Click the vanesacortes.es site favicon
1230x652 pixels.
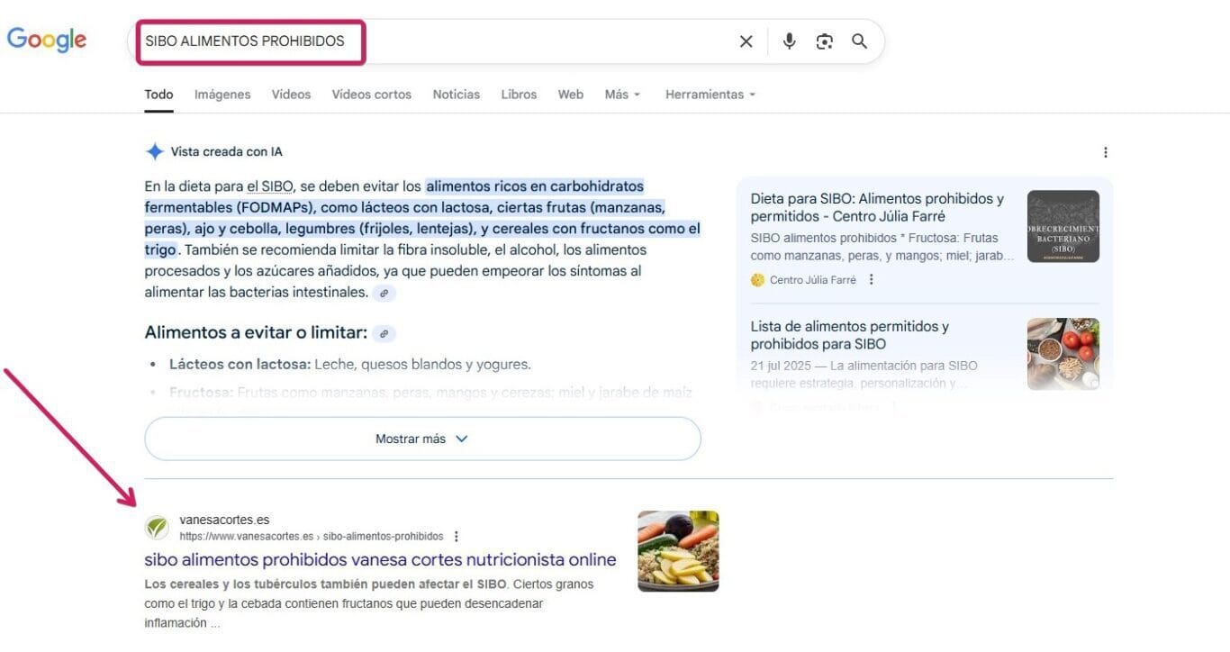click(157, 528)
